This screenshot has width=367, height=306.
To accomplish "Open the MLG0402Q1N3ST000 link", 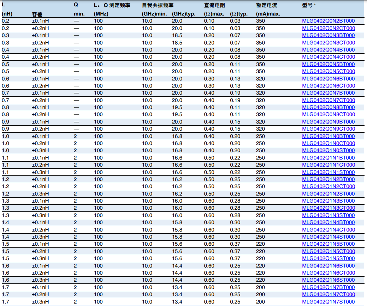I will (x=328, y=215).
